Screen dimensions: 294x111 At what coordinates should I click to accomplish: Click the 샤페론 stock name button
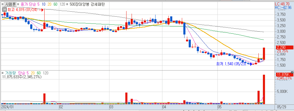coord(10,4)
